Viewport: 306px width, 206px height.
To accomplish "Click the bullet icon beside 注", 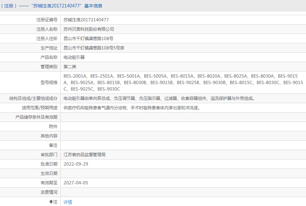I will [51, 202].
